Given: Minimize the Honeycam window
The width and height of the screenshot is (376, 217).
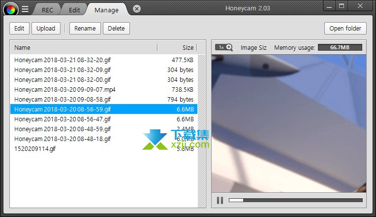Looking at the screenshot, I should coord(329,6).
